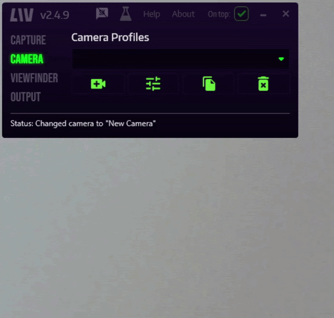334x318 pixels.
Task: Click the LIV logo
Action: pos(22,15)
